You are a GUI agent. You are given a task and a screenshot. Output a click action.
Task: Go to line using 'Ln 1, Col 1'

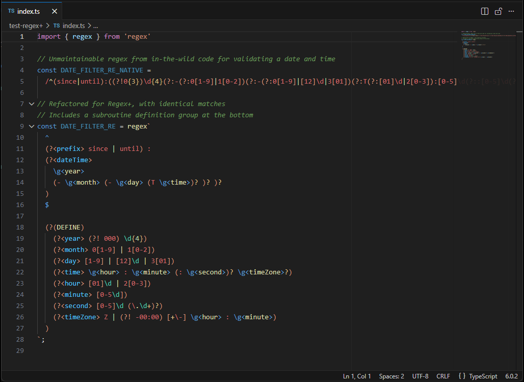point(356,376)
